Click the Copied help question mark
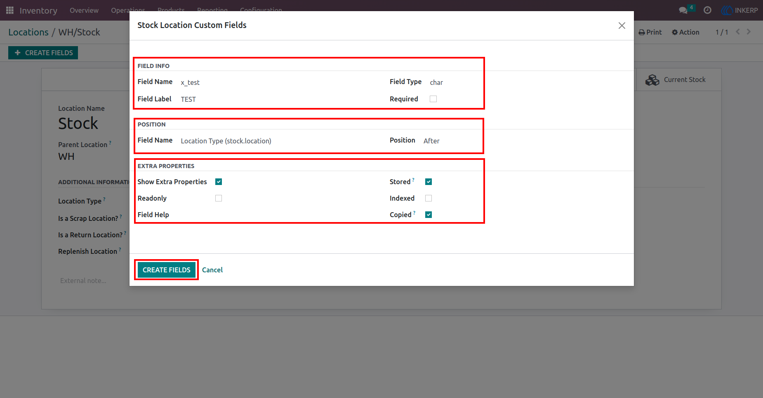The width and height of the screenshot is (763, 398). [x=414, y=213]
